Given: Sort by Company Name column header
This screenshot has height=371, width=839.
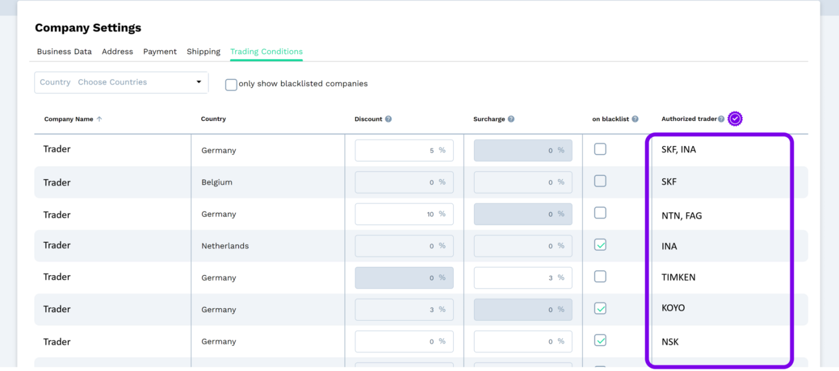Looking at the screenshot, I should click(x=69, y=119).
